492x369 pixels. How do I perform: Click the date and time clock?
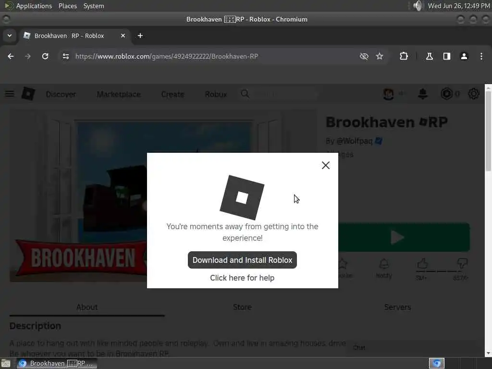pos(459,6)
